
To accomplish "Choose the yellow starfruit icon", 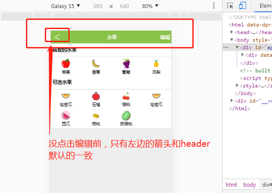I will [96, 116].
